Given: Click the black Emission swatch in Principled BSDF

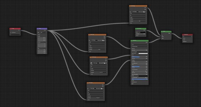Looking at the screenshot, I should (143, 76).
